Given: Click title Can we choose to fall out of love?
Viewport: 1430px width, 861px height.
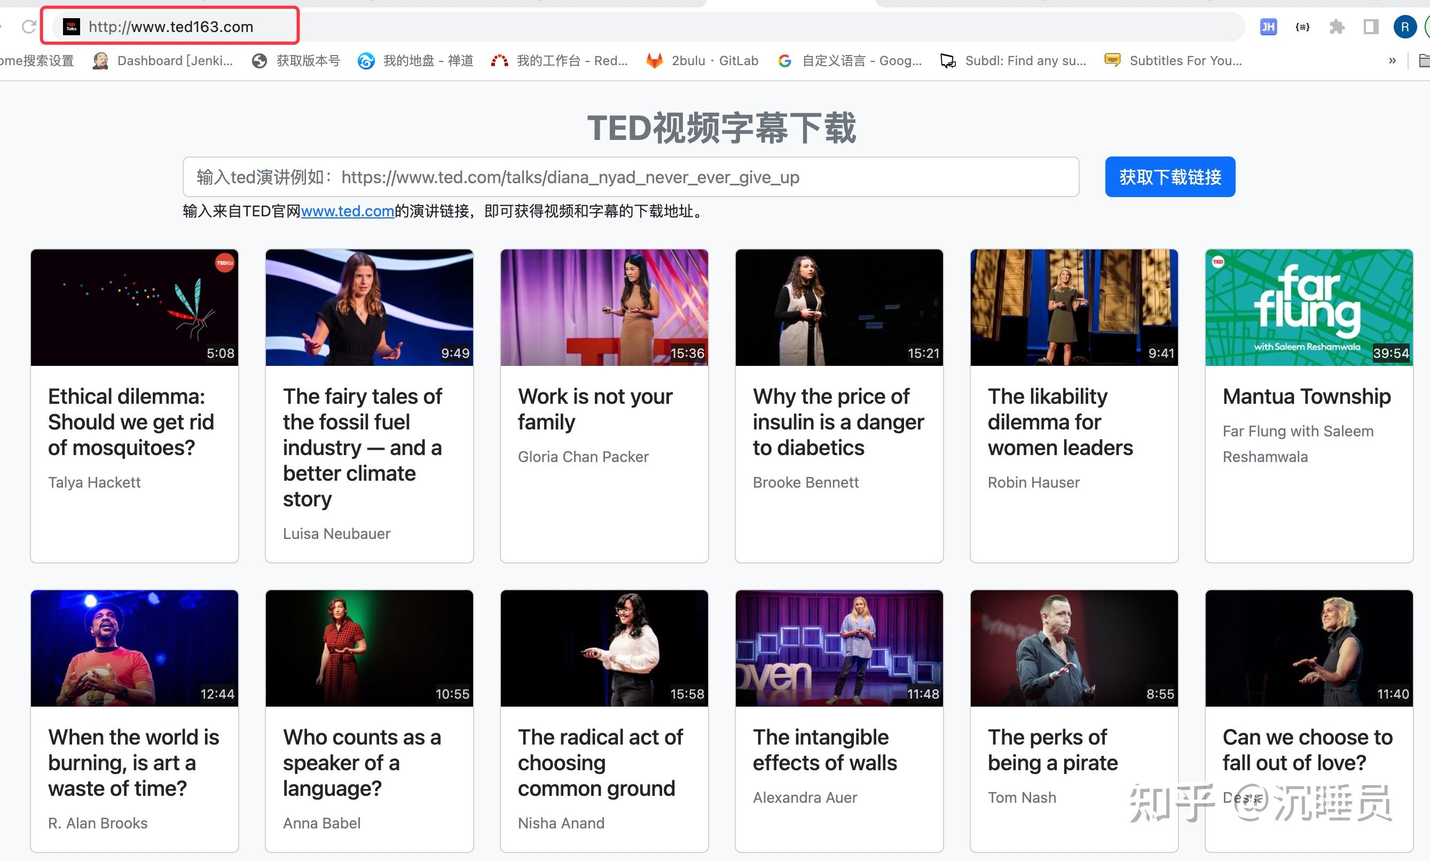Looking at the screenshot, I should pos(1308,749).
